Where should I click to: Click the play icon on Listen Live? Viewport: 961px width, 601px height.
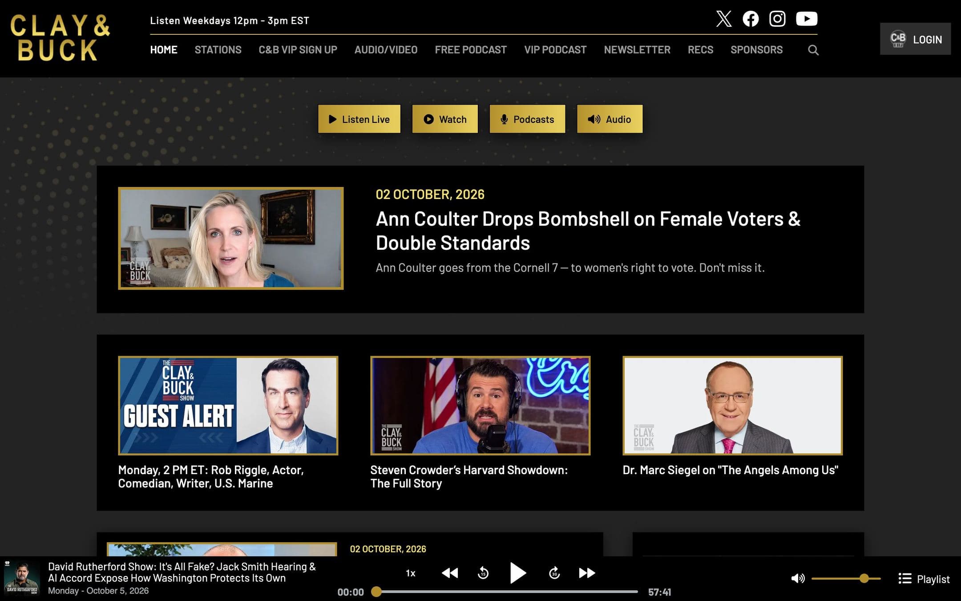(x=332, y=119)
